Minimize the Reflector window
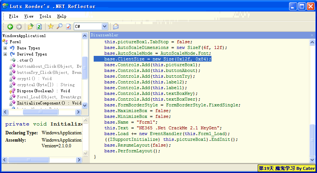The image size is (317, 173). tap(293, 7)
